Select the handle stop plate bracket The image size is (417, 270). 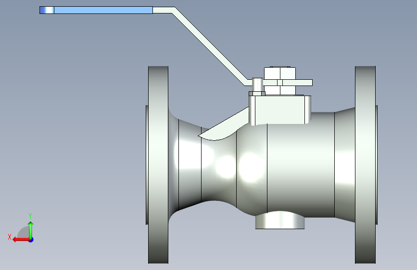pyautogui.click(x=280, y=110)
